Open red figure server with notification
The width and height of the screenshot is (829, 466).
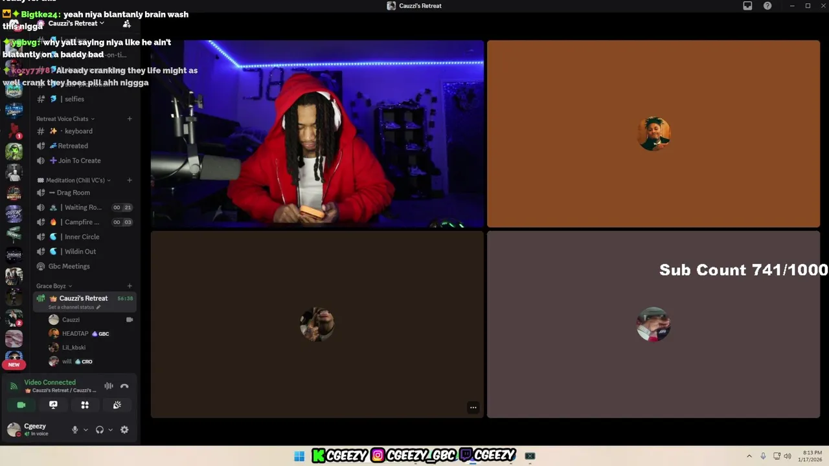click(14, 131)
